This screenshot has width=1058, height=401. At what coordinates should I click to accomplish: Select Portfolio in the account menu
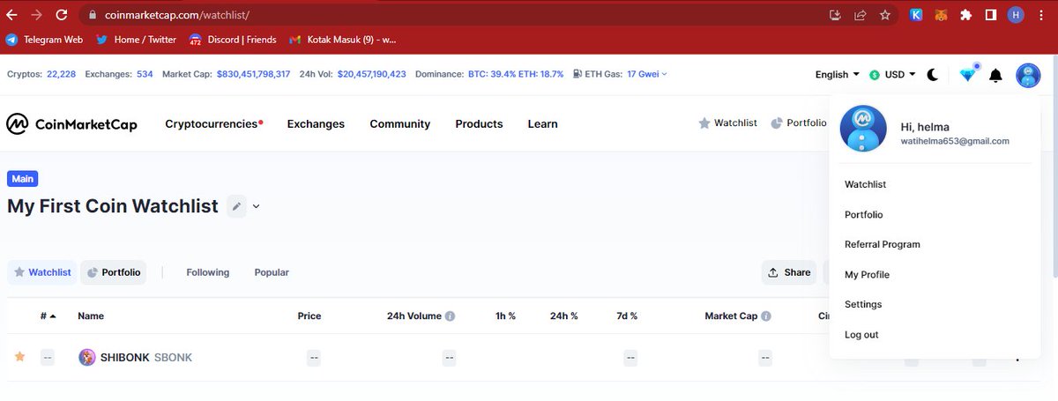(x=864, y=214)
